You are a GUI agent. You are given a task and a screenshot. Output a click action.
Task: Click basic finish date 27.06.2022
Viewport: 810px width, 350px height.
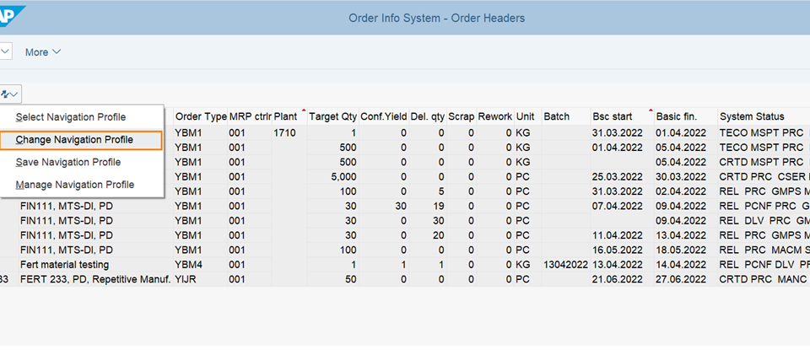(x=681, y=280)
